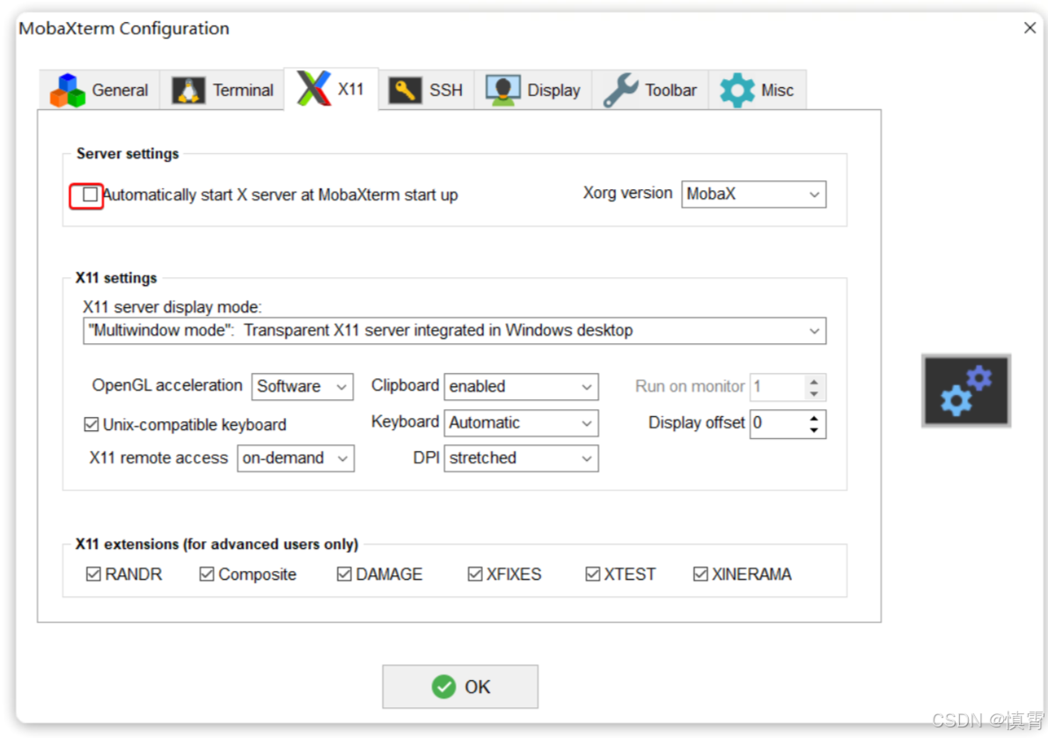The width and height of the screenshot is (1048, 738).
Task: Click the 'Xorg version' label
Action: [x=627, y=193]
